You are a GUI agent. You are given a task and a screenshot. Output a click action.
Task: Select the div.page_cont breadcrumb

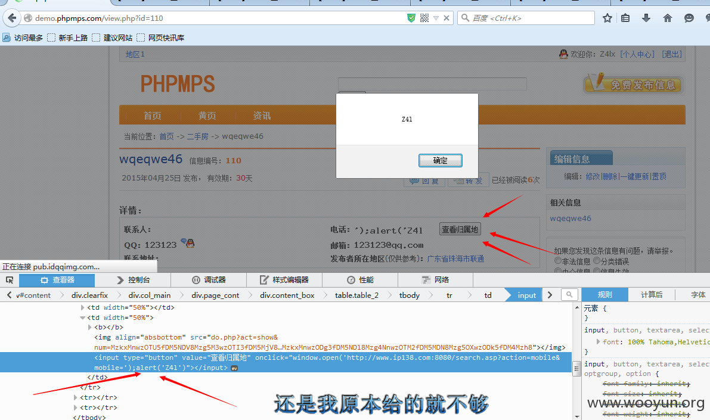coord(215,295)
